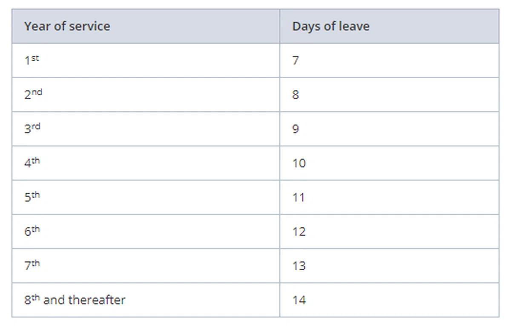This screenshot has height=328, width=511.
Task: Select the value 13 in Days of leave
Action: tap(299, 266)
